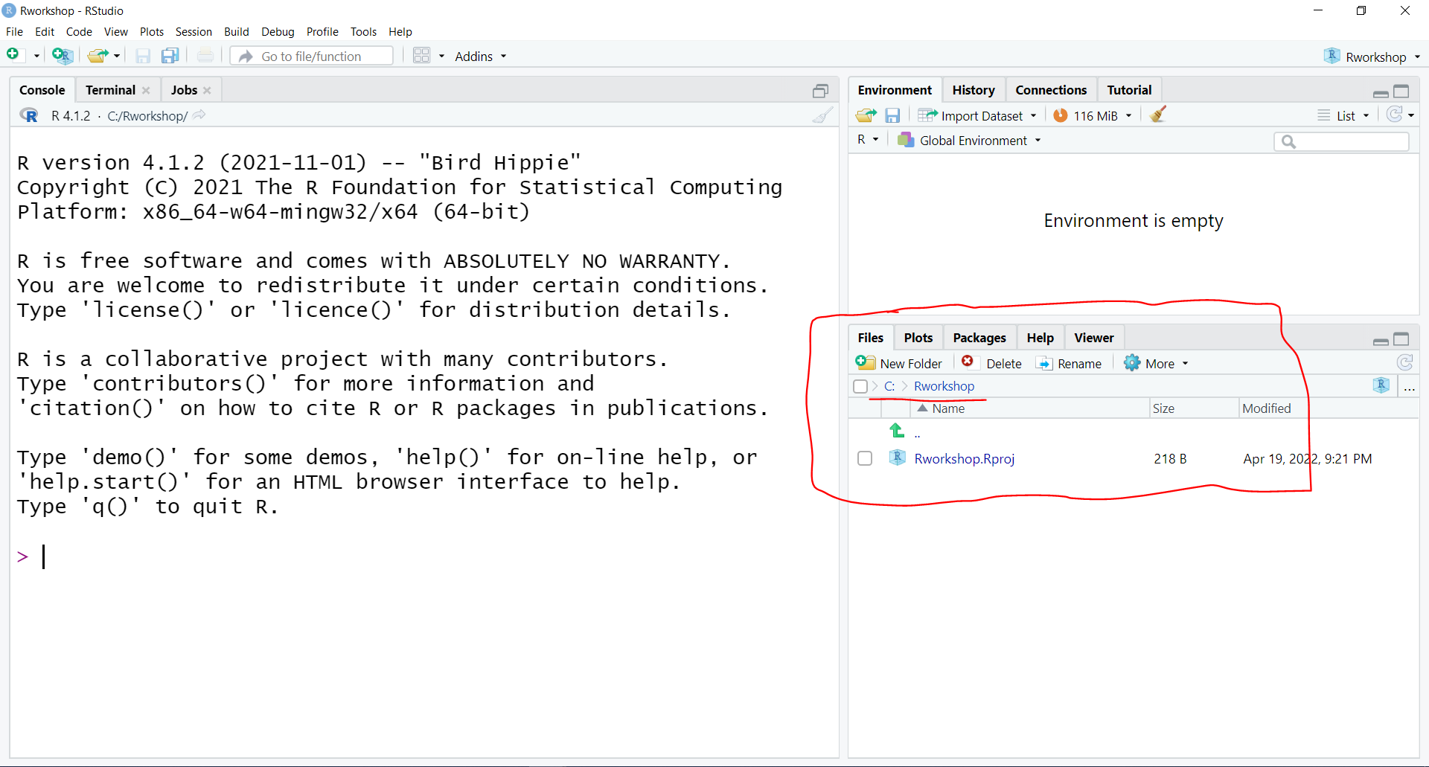Click the Print icon in toolbar
1429x767 pixels.
click(x=205, y=56)
